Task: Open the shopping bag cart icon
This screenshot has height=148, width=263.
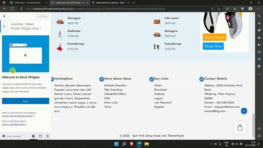Action: click(x=240, y=128)
